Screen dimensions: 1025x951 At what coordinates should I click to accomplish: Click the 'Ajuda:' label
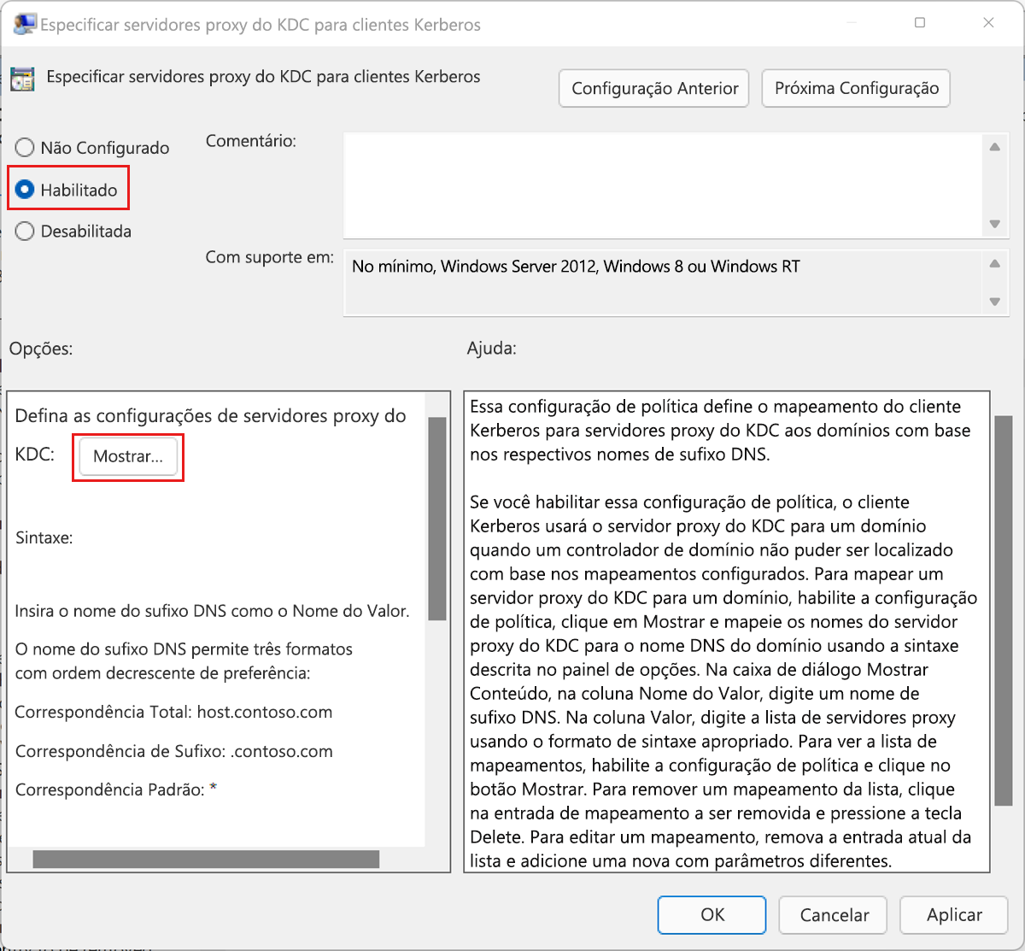(491, 349)
